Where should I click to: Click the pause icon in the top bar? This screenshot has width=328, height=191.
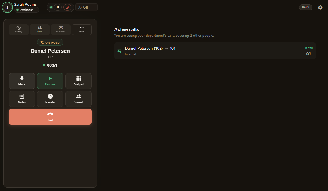click(x=58, y=7)
